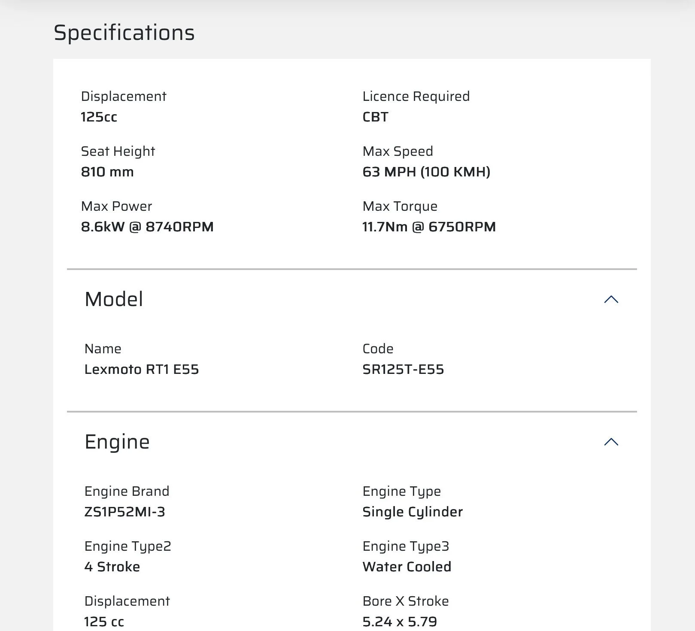Collapse the Model section chevron

(x=611, y=300)
